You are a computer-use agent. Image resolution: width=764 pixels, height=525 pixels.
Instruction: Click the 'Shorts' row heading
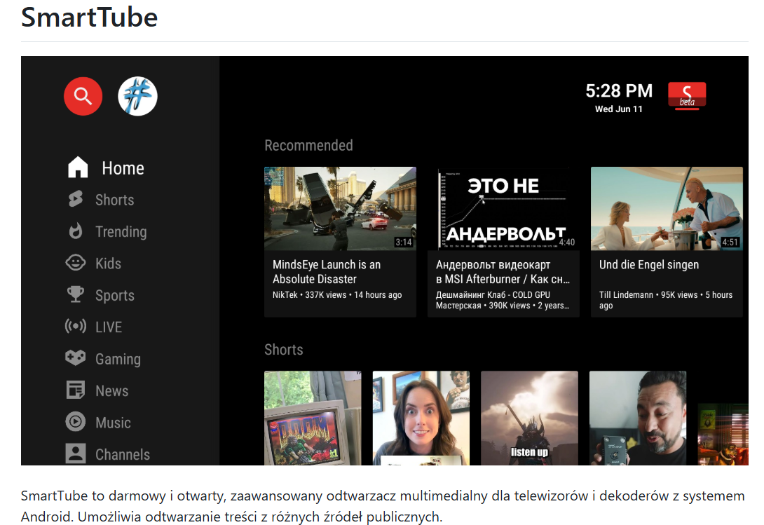click(284, 350)
